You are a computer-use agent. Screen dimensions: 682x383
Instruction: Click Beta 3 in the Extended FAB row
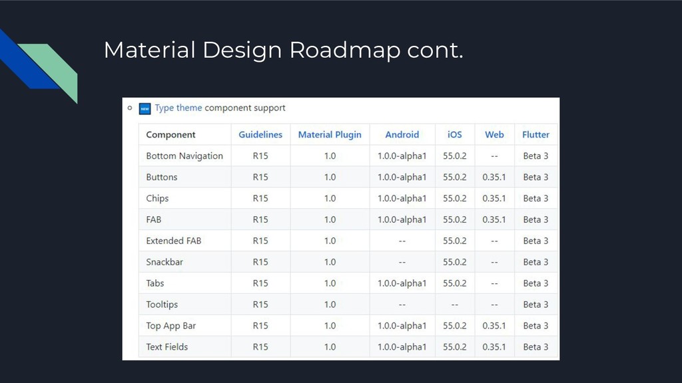[x=535, y=241]
